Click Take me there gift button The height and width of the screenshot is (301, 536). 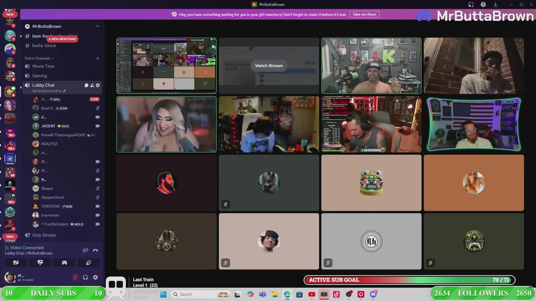364,14
